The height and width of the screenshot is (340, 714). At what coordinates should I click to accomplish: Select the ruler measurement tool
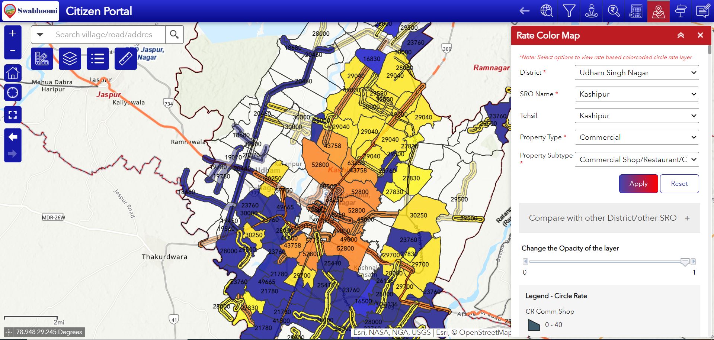[125, 59]
